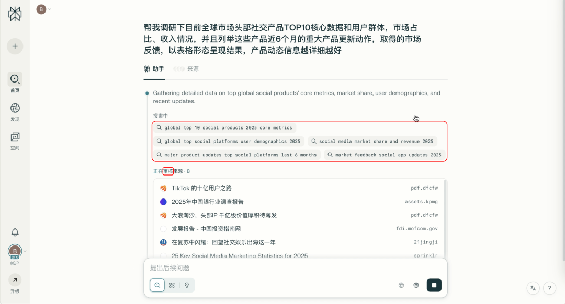This screenshot has height=304, width=565.
Task: Click the Perplexity logo icon
Action: (15, 14)
